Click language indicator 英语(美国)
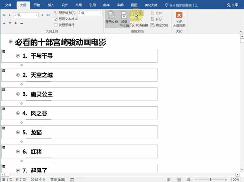The width and height of the screenshot is (244, 182). (x=58, y=180)
